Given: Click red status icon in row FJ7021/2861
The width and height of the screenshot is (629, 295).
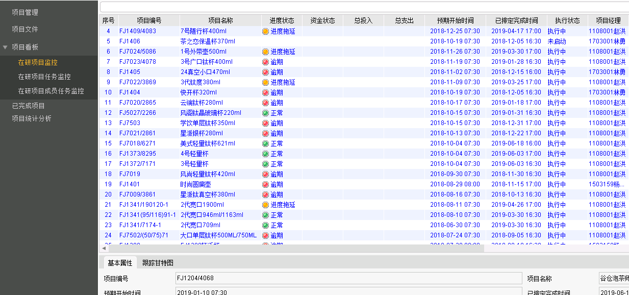Looking at the screenshot, I should pyautogui.click(x=265, y=133).
